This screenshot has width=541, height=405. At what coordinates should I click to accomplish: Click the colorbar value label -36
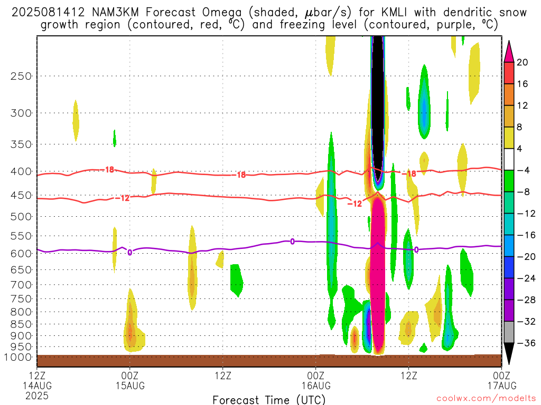(526, 343)
